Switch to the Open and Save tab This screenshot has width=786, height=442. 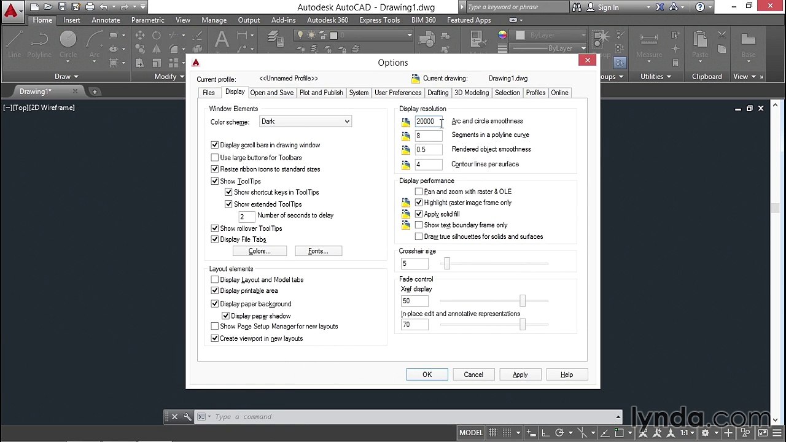(x=271, y=93)
